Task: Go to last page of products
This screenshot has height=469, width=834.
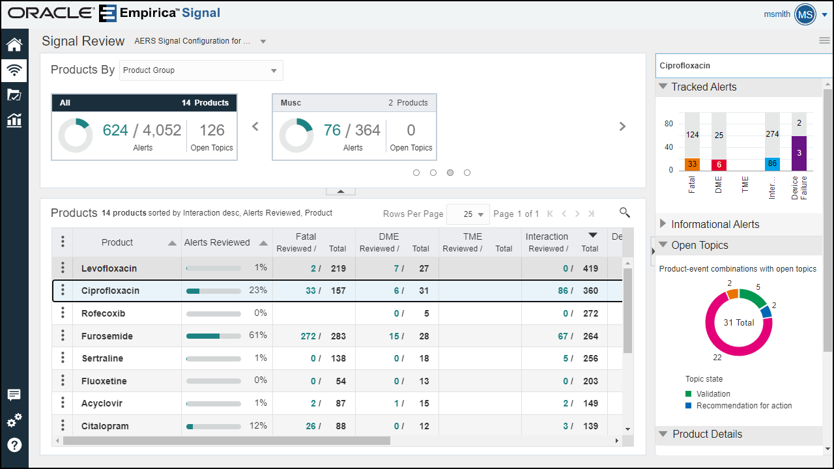Action: point(591,214)
